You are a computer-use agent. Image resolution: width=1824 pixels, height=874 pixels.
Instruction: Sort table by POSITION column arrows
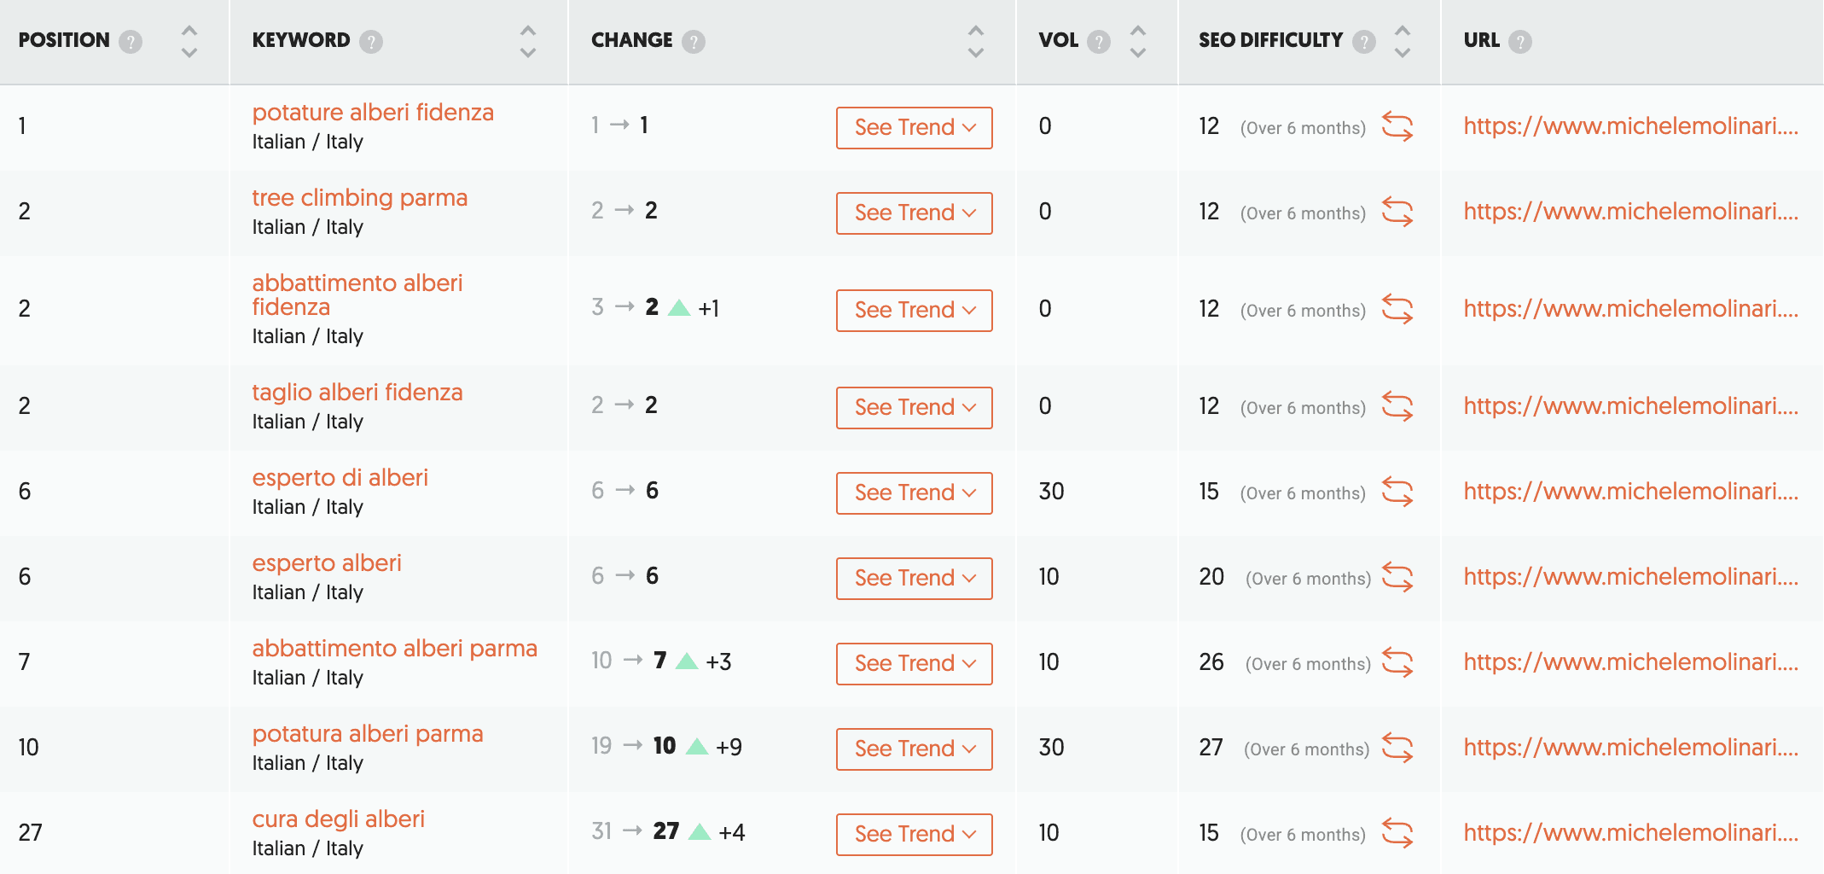[189, 41]
